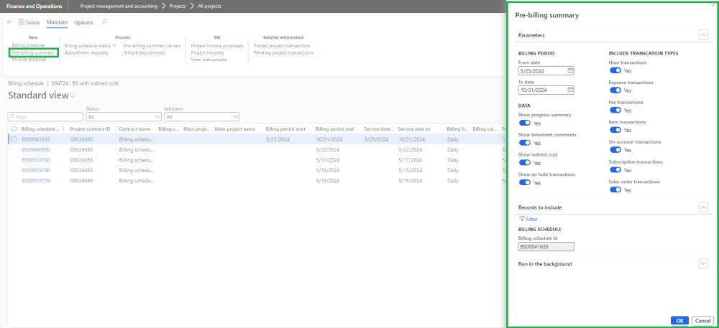The image size is (719, 328).
Task: Click the Filter funnel icon in Records to include
Action: [x=522, y=219]
